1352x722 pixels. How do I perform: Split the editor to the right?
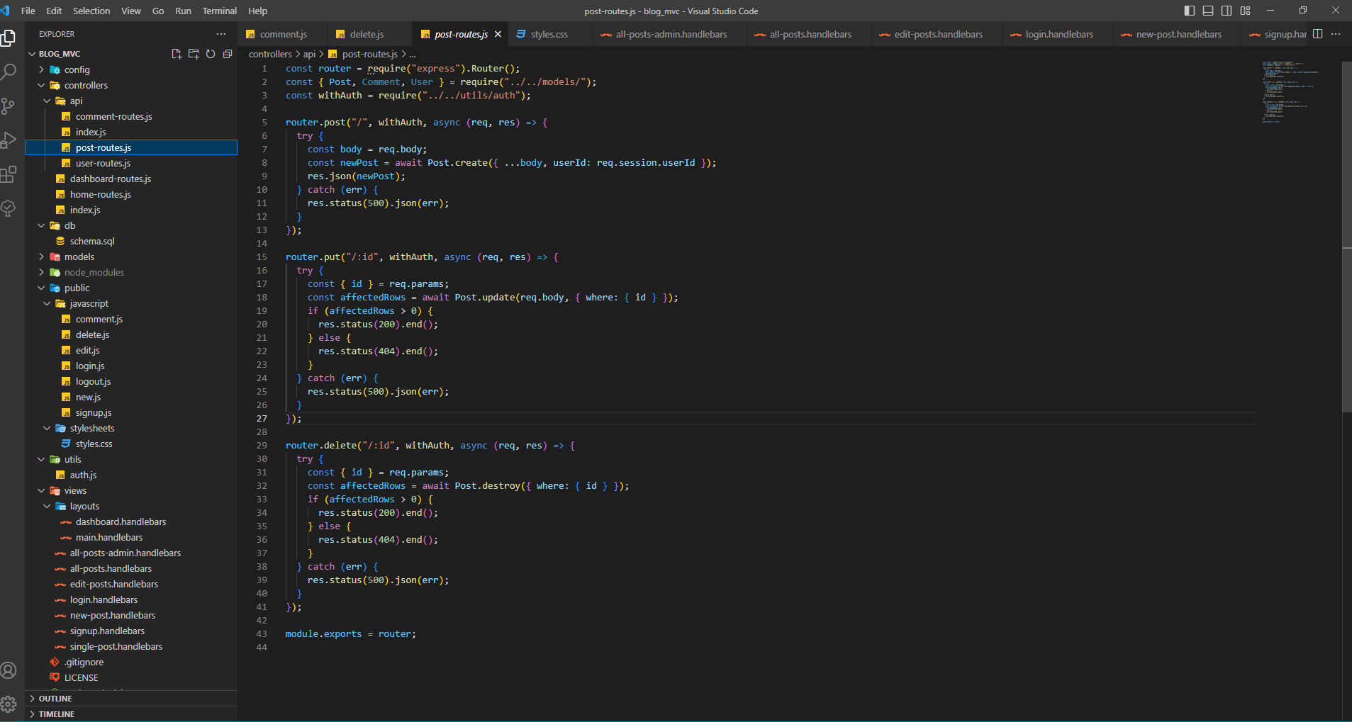point(1318,34)
